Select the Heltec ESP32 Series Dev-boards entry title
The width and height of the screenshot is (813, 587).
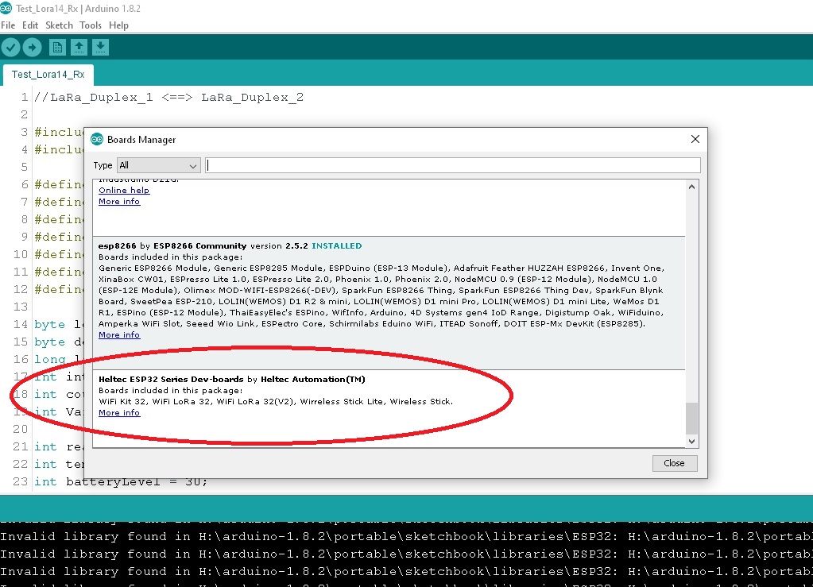(x=171, y=379)
